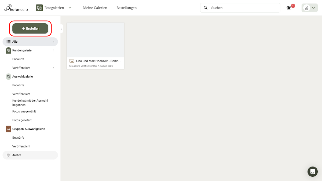Select the Meine Galerien tab
The height and width of the screenshot is (181, 322).
click(x=95, y=8)
